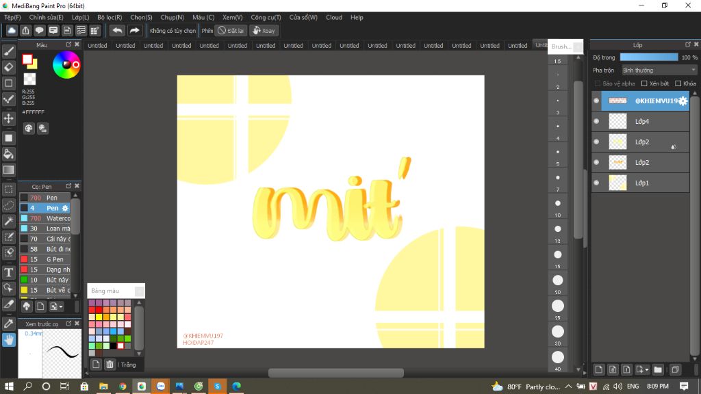Screen dimensions: 701x394
Task: Open the color palette icon under RGB values
Action: (29, 129)
